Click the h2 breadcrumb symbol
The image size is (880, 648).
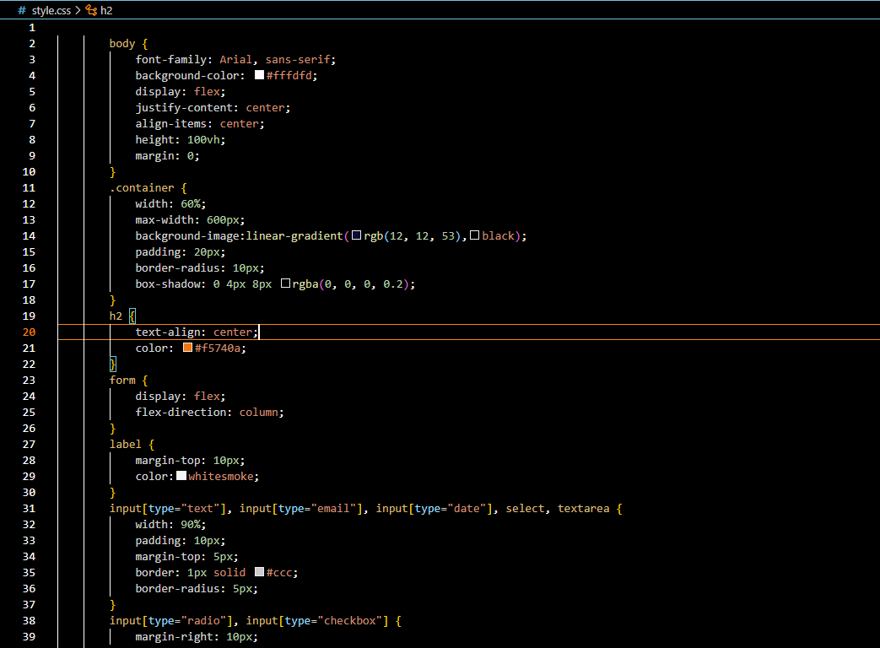click(x=106, y=11)
